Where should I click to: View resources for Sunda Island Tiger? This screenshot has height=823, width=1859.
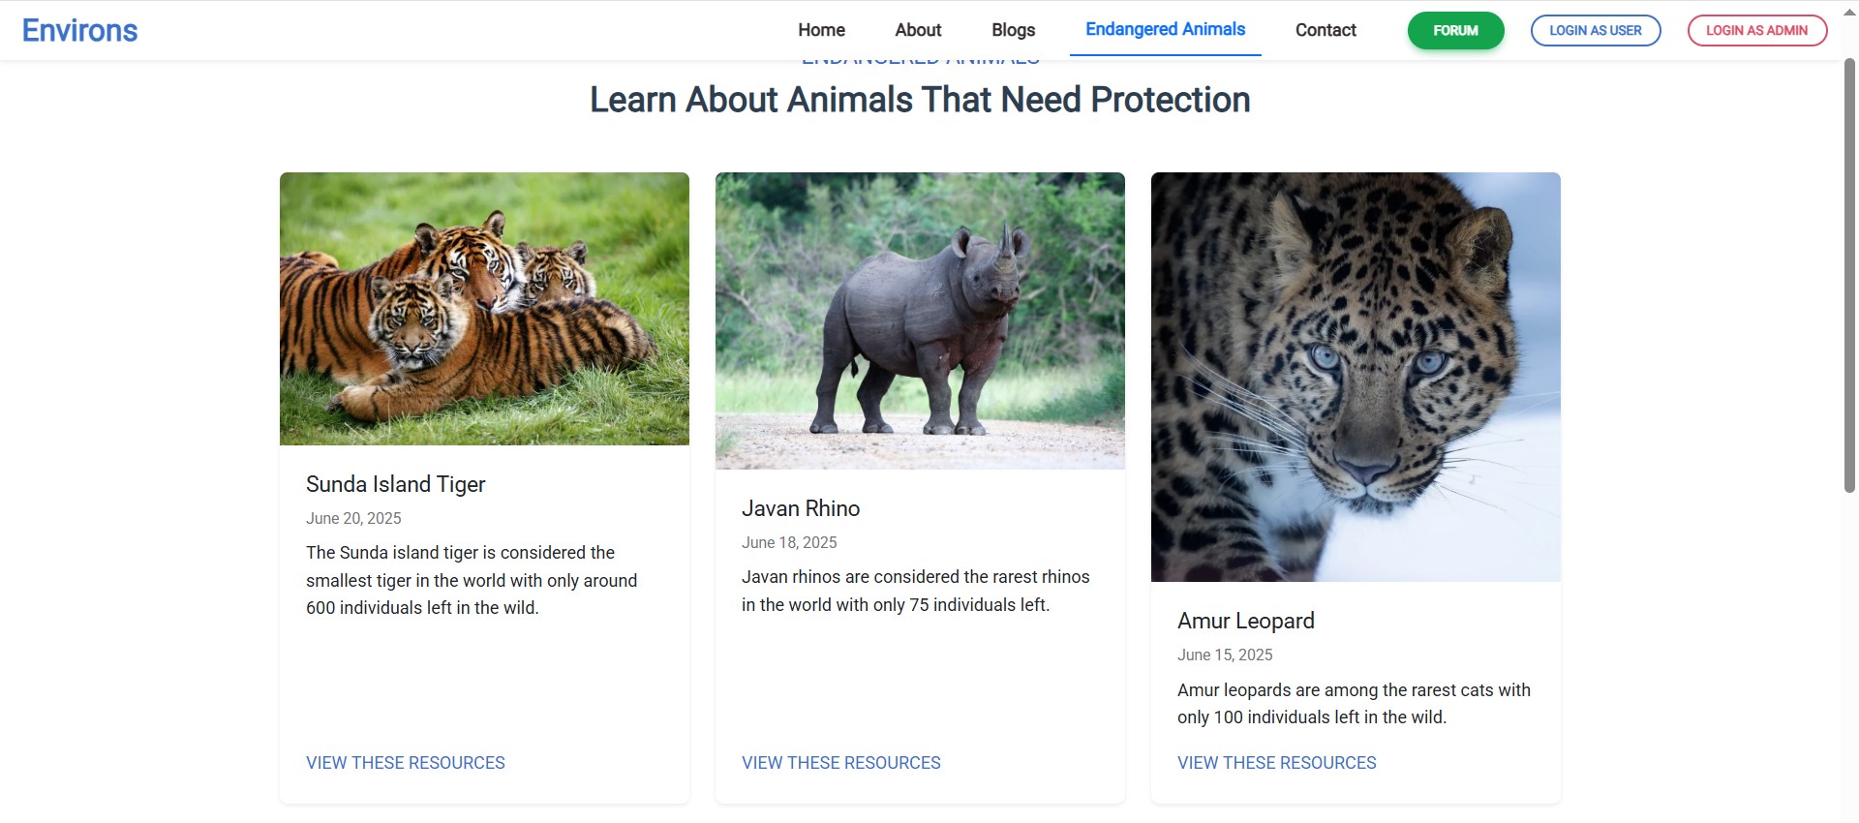coord(405,763)
